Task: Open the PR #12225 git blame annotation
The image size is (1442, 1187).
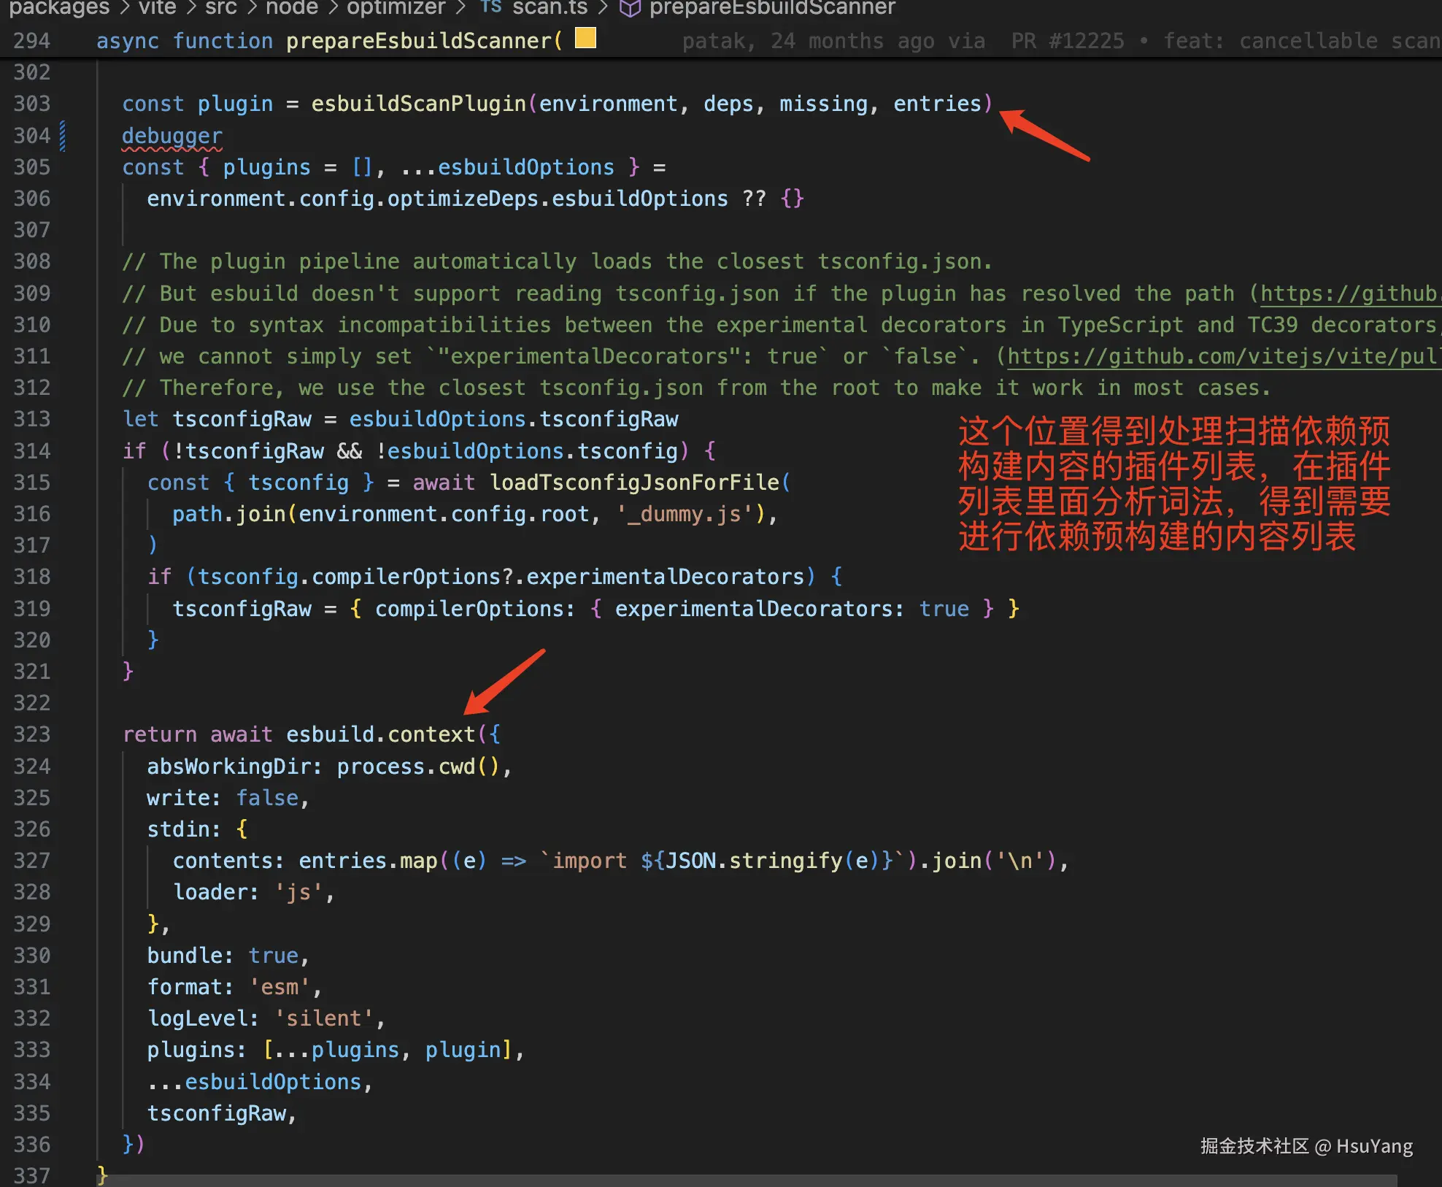Action: (x=1067, y=41)
